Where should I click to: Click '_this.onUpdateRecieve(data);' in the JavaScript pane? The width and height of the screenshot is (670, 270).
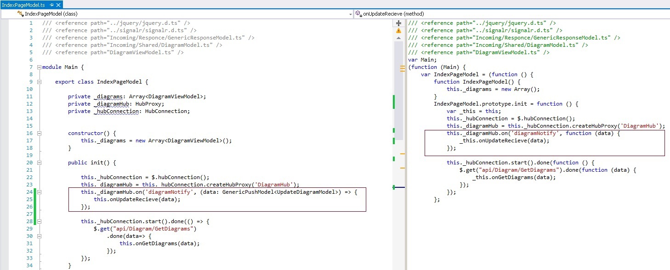point(505,141)
